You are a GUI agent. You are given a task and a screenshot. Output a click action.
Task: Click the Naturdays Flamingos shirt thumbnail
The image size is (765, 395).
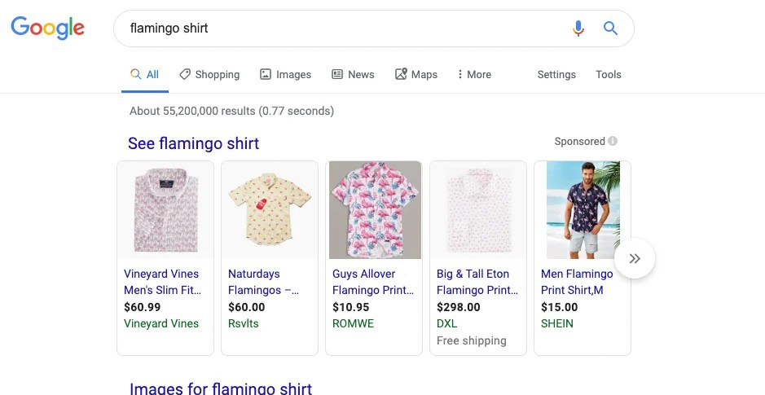tap(270, 209)
